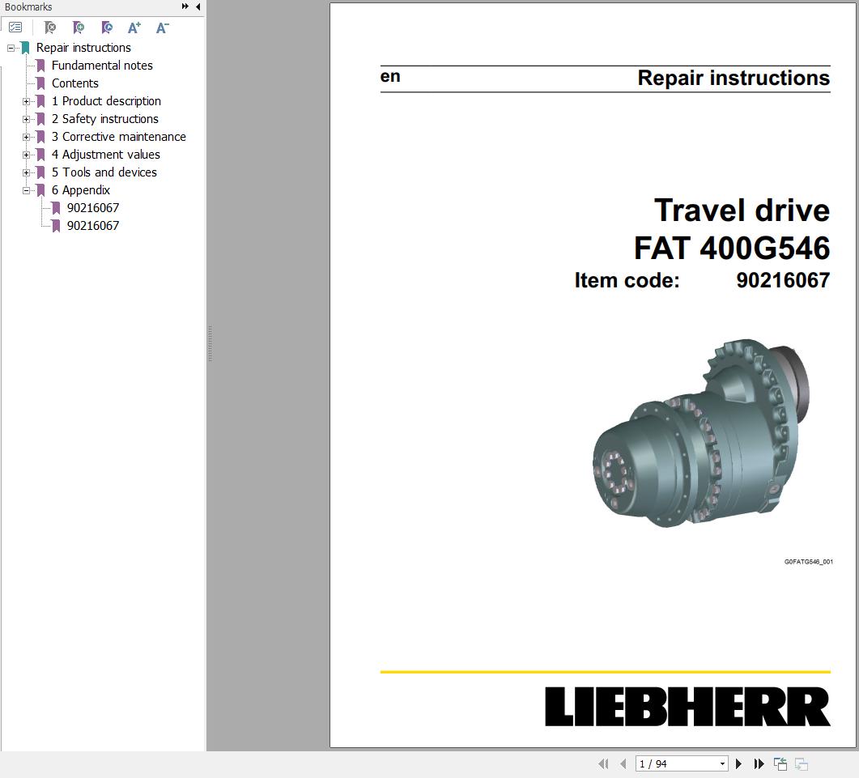
Task: Click the Travel drive title text
Action: [x=742, y=210]
